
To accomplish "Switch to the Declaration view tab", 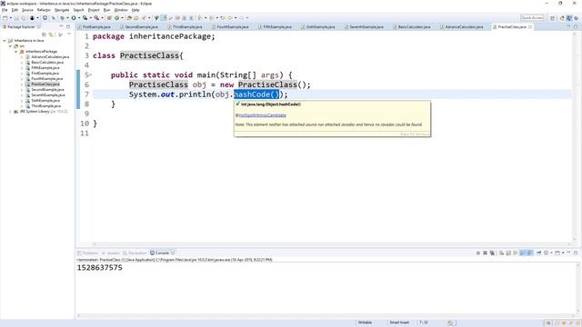I will point(135,253).
